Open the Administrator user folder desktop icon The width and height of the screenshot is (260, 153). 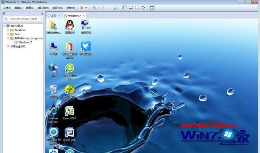53,27
